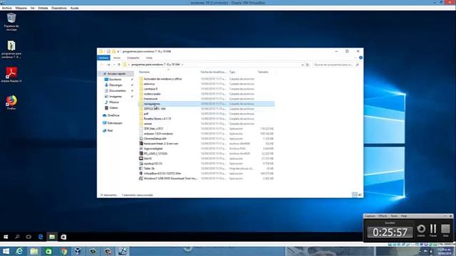Switch to Explorer Inicio tab

pos(117,58)
